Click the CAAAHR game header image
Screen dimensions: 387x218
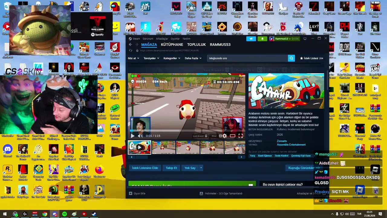pos(286,91)
